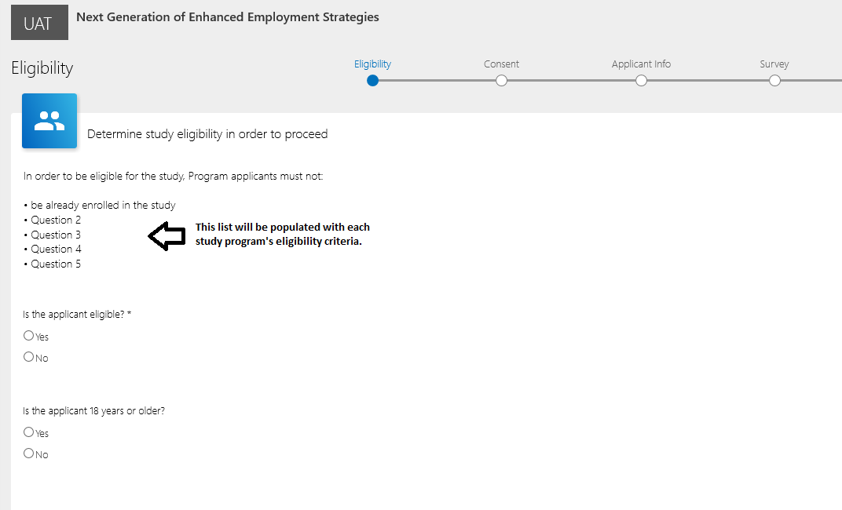Choose No for 18 years or older
This screenshot has height=510, width=842.
coord(29,454)
